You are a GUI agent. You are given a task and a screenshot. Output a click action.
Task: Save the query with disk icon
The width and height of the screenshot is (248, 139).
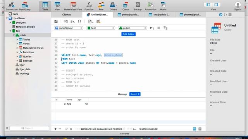tap(56, 22)
